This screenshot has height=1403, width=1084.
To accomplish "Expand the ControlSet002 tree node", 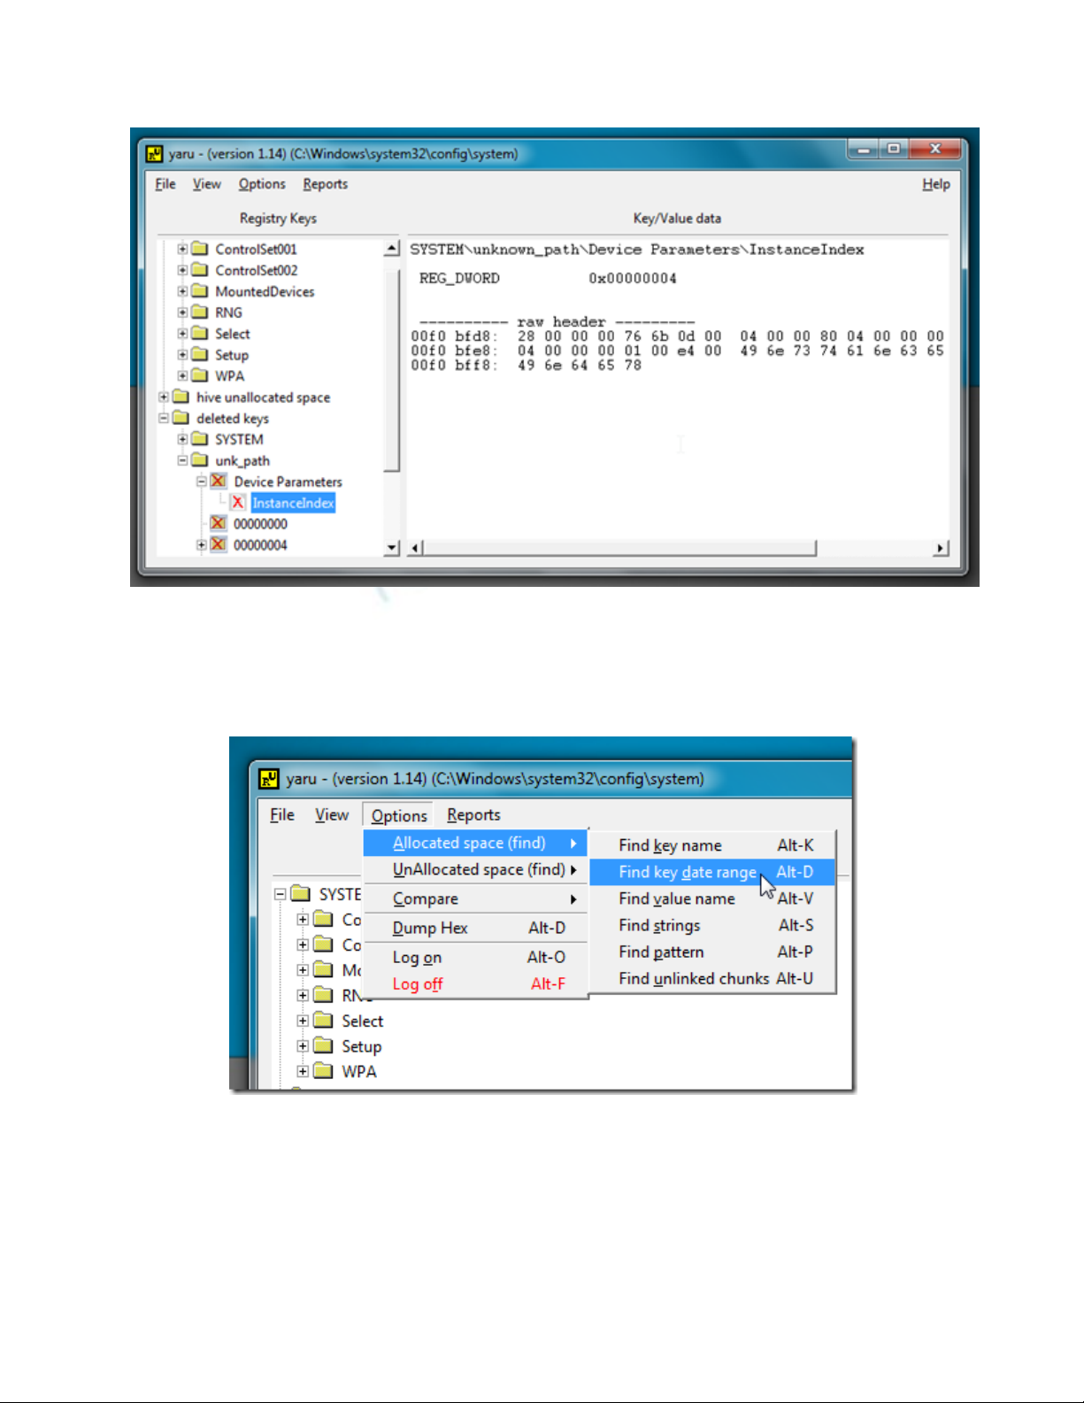I will 182,270.
